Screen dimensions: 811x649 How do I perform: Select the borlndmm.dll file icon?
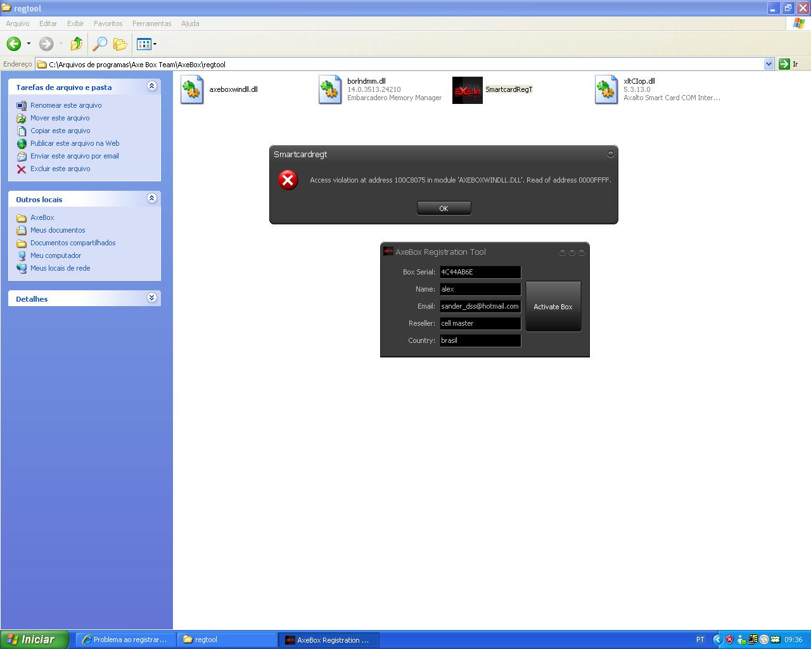(x=330, y=90)
